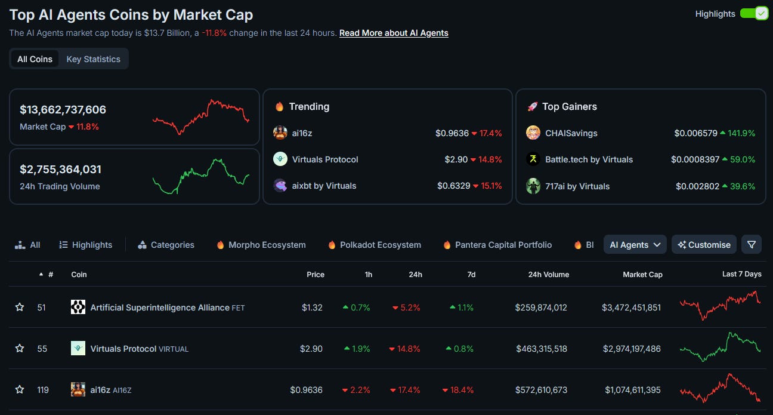Click the CHAISavings coin icon under Top Gainers
Viewport: 773px width, 415px height.
point(533,133)
